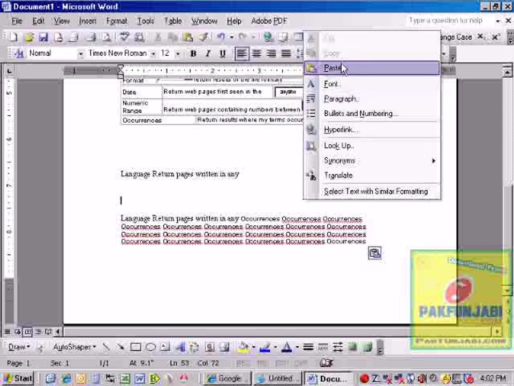The image size is (514, 386).
Task: Open the Edit menu
Action: point(38,21)
